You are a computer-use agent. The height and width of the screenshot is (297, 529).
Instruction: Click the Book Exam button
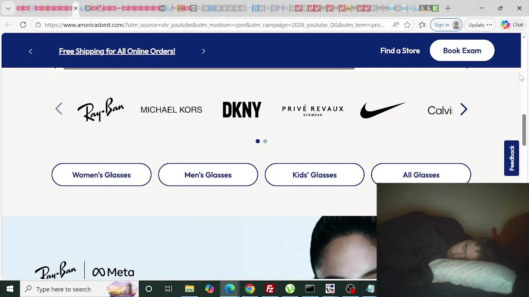(x=462, y=51)
